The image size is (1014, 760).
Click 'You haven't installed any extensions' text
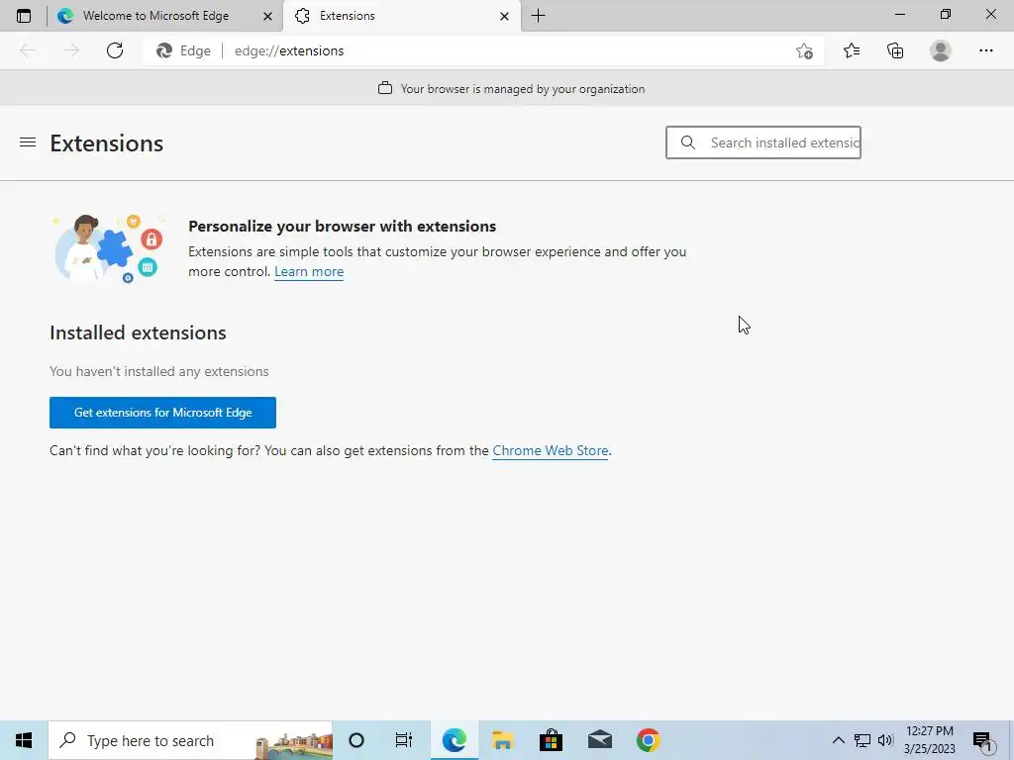(x=159, y=372)
